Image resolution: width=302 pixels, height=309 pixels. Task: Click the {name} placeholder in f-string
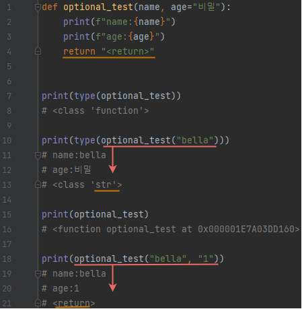click(x=149, y=22)
